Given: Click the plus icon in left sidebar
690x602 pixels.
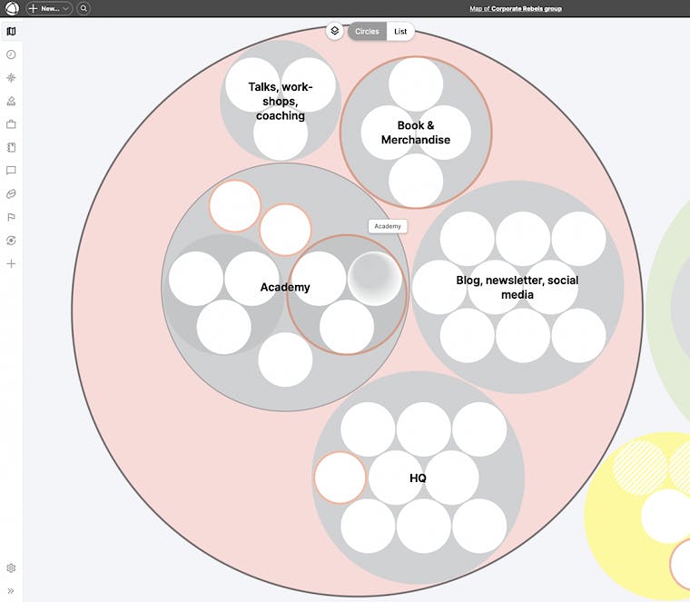Looking at the screenshot, I should (11, 263).
